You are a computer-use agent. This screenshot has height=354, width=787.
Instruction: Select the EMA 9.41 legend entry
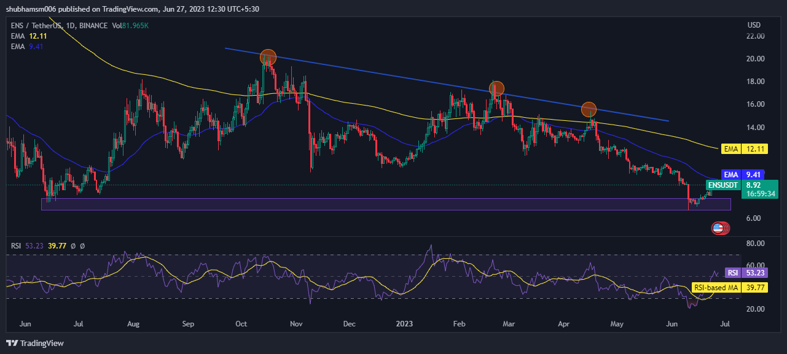pyautogui.click(x=26, y=46)
